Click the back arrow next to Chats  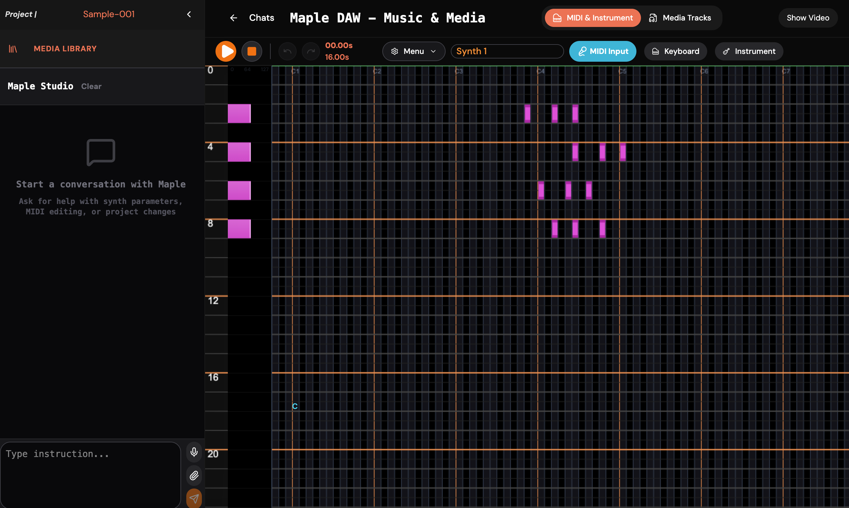234,18
